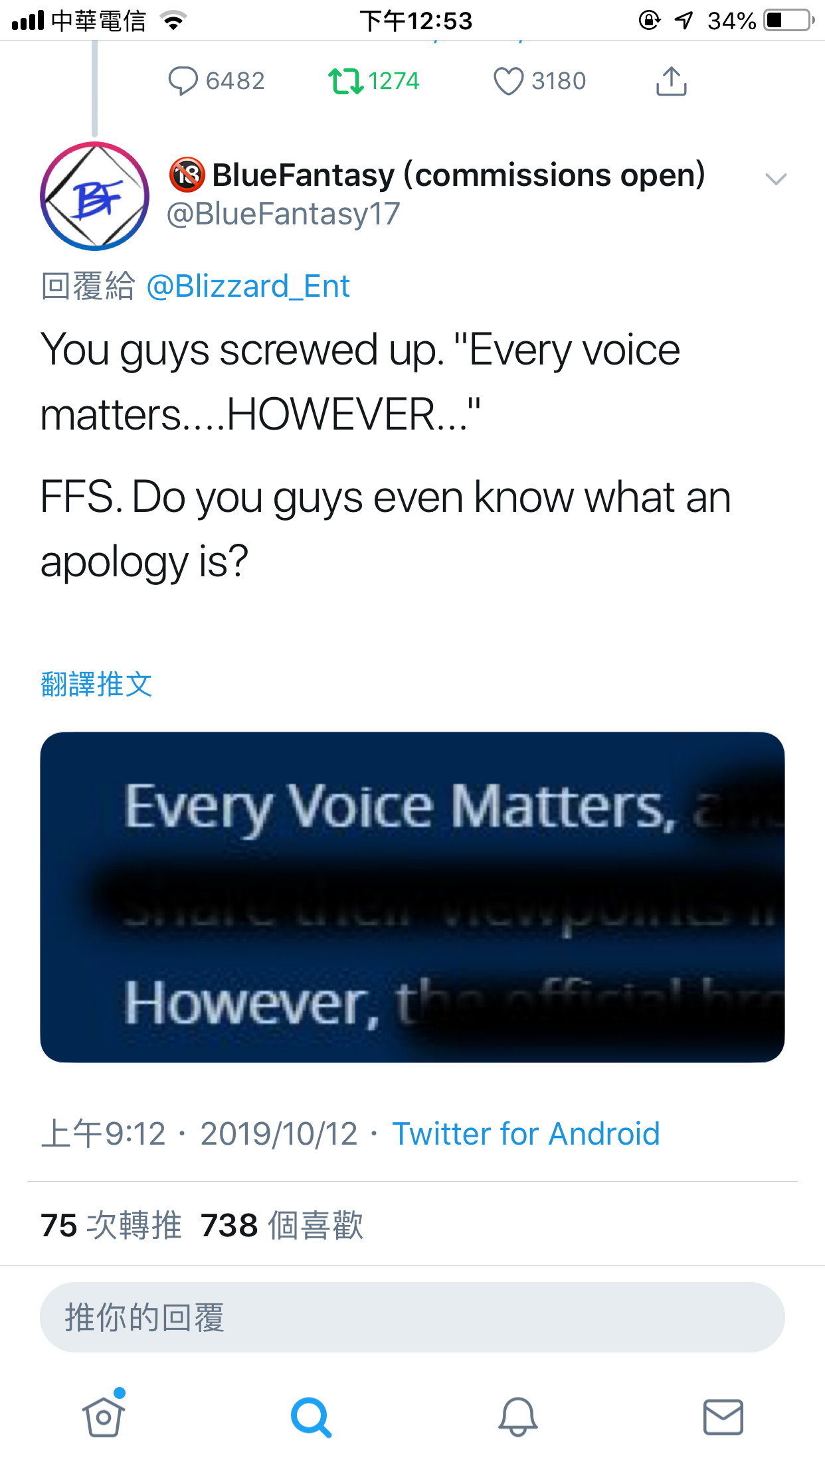This screenshot has width=825, height=1466.
Task: Open the Messages envelope tab
Action: [723, 1417]
